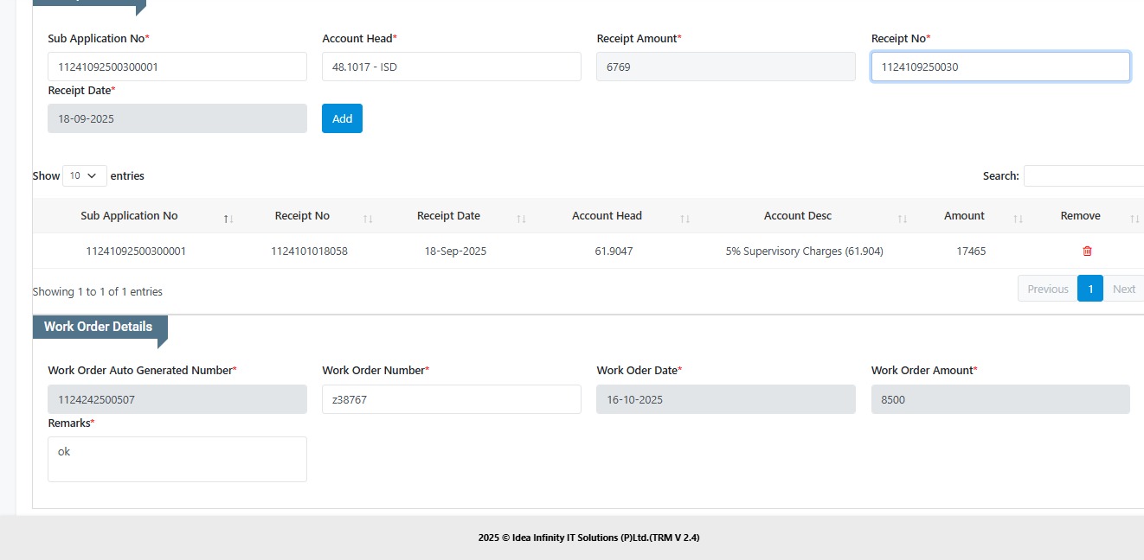The height and width of the screenshot is (560, 1144).
Task: Click the Sub Application No input field
Action: [177, 67]
